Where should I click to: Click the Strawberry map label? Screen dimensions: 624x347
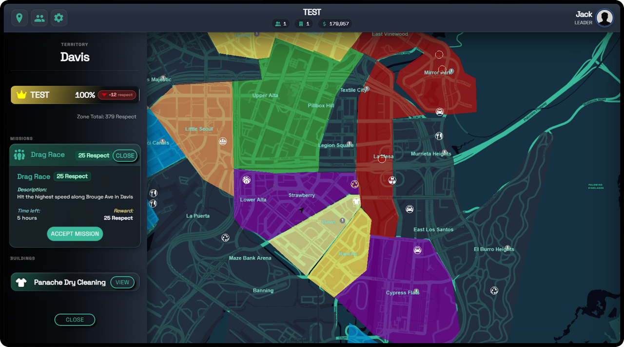(302, 195)
